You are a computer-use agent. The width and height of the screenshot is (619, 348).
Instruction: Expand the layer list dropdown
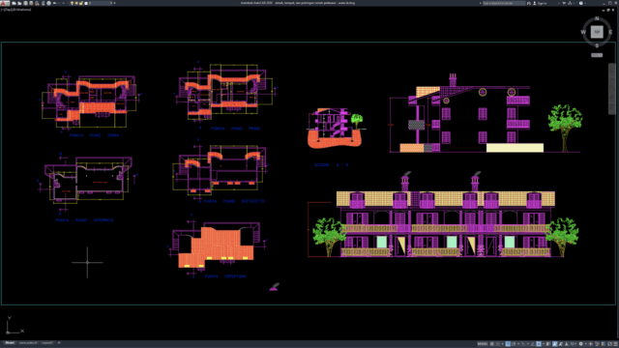[111, 3]
